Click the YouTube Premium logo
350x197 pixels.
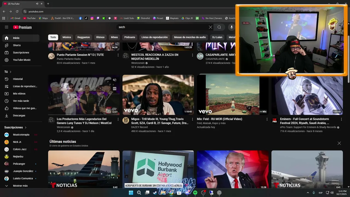click(x=22, y=27)
